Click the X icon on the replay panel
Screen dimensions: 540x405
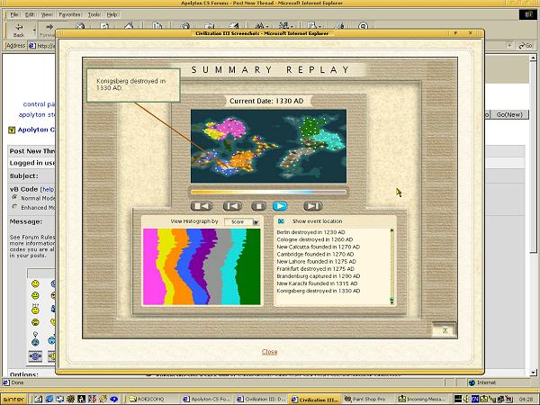pyautogui.click(x=444, y=330)
